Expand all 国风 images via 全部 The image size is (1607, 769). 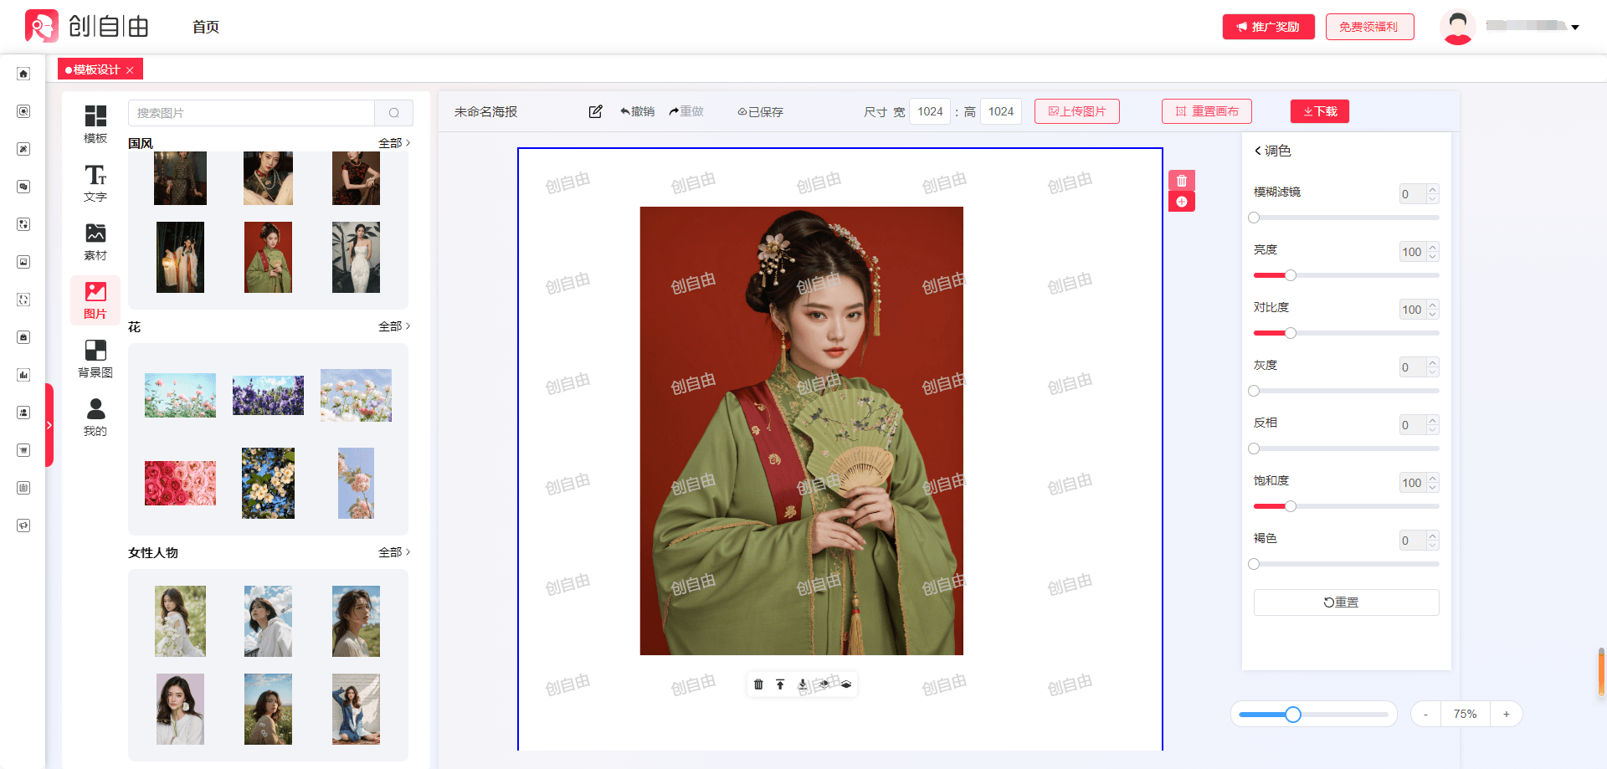(394, 143)
